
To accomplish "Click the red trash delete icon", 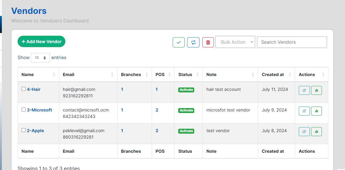I will click(208, 42).
